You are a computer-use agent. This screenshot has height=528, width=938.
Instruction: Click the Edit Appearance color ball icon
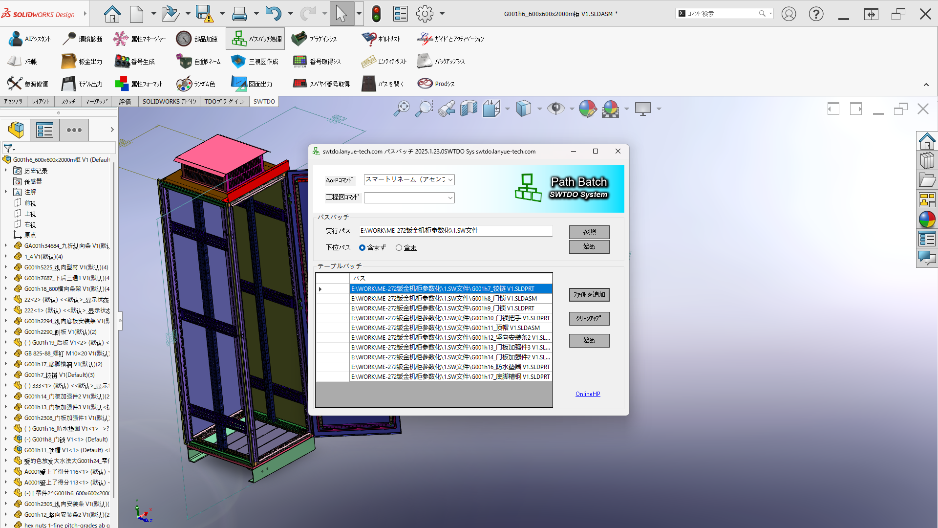[x=587, y=109]
